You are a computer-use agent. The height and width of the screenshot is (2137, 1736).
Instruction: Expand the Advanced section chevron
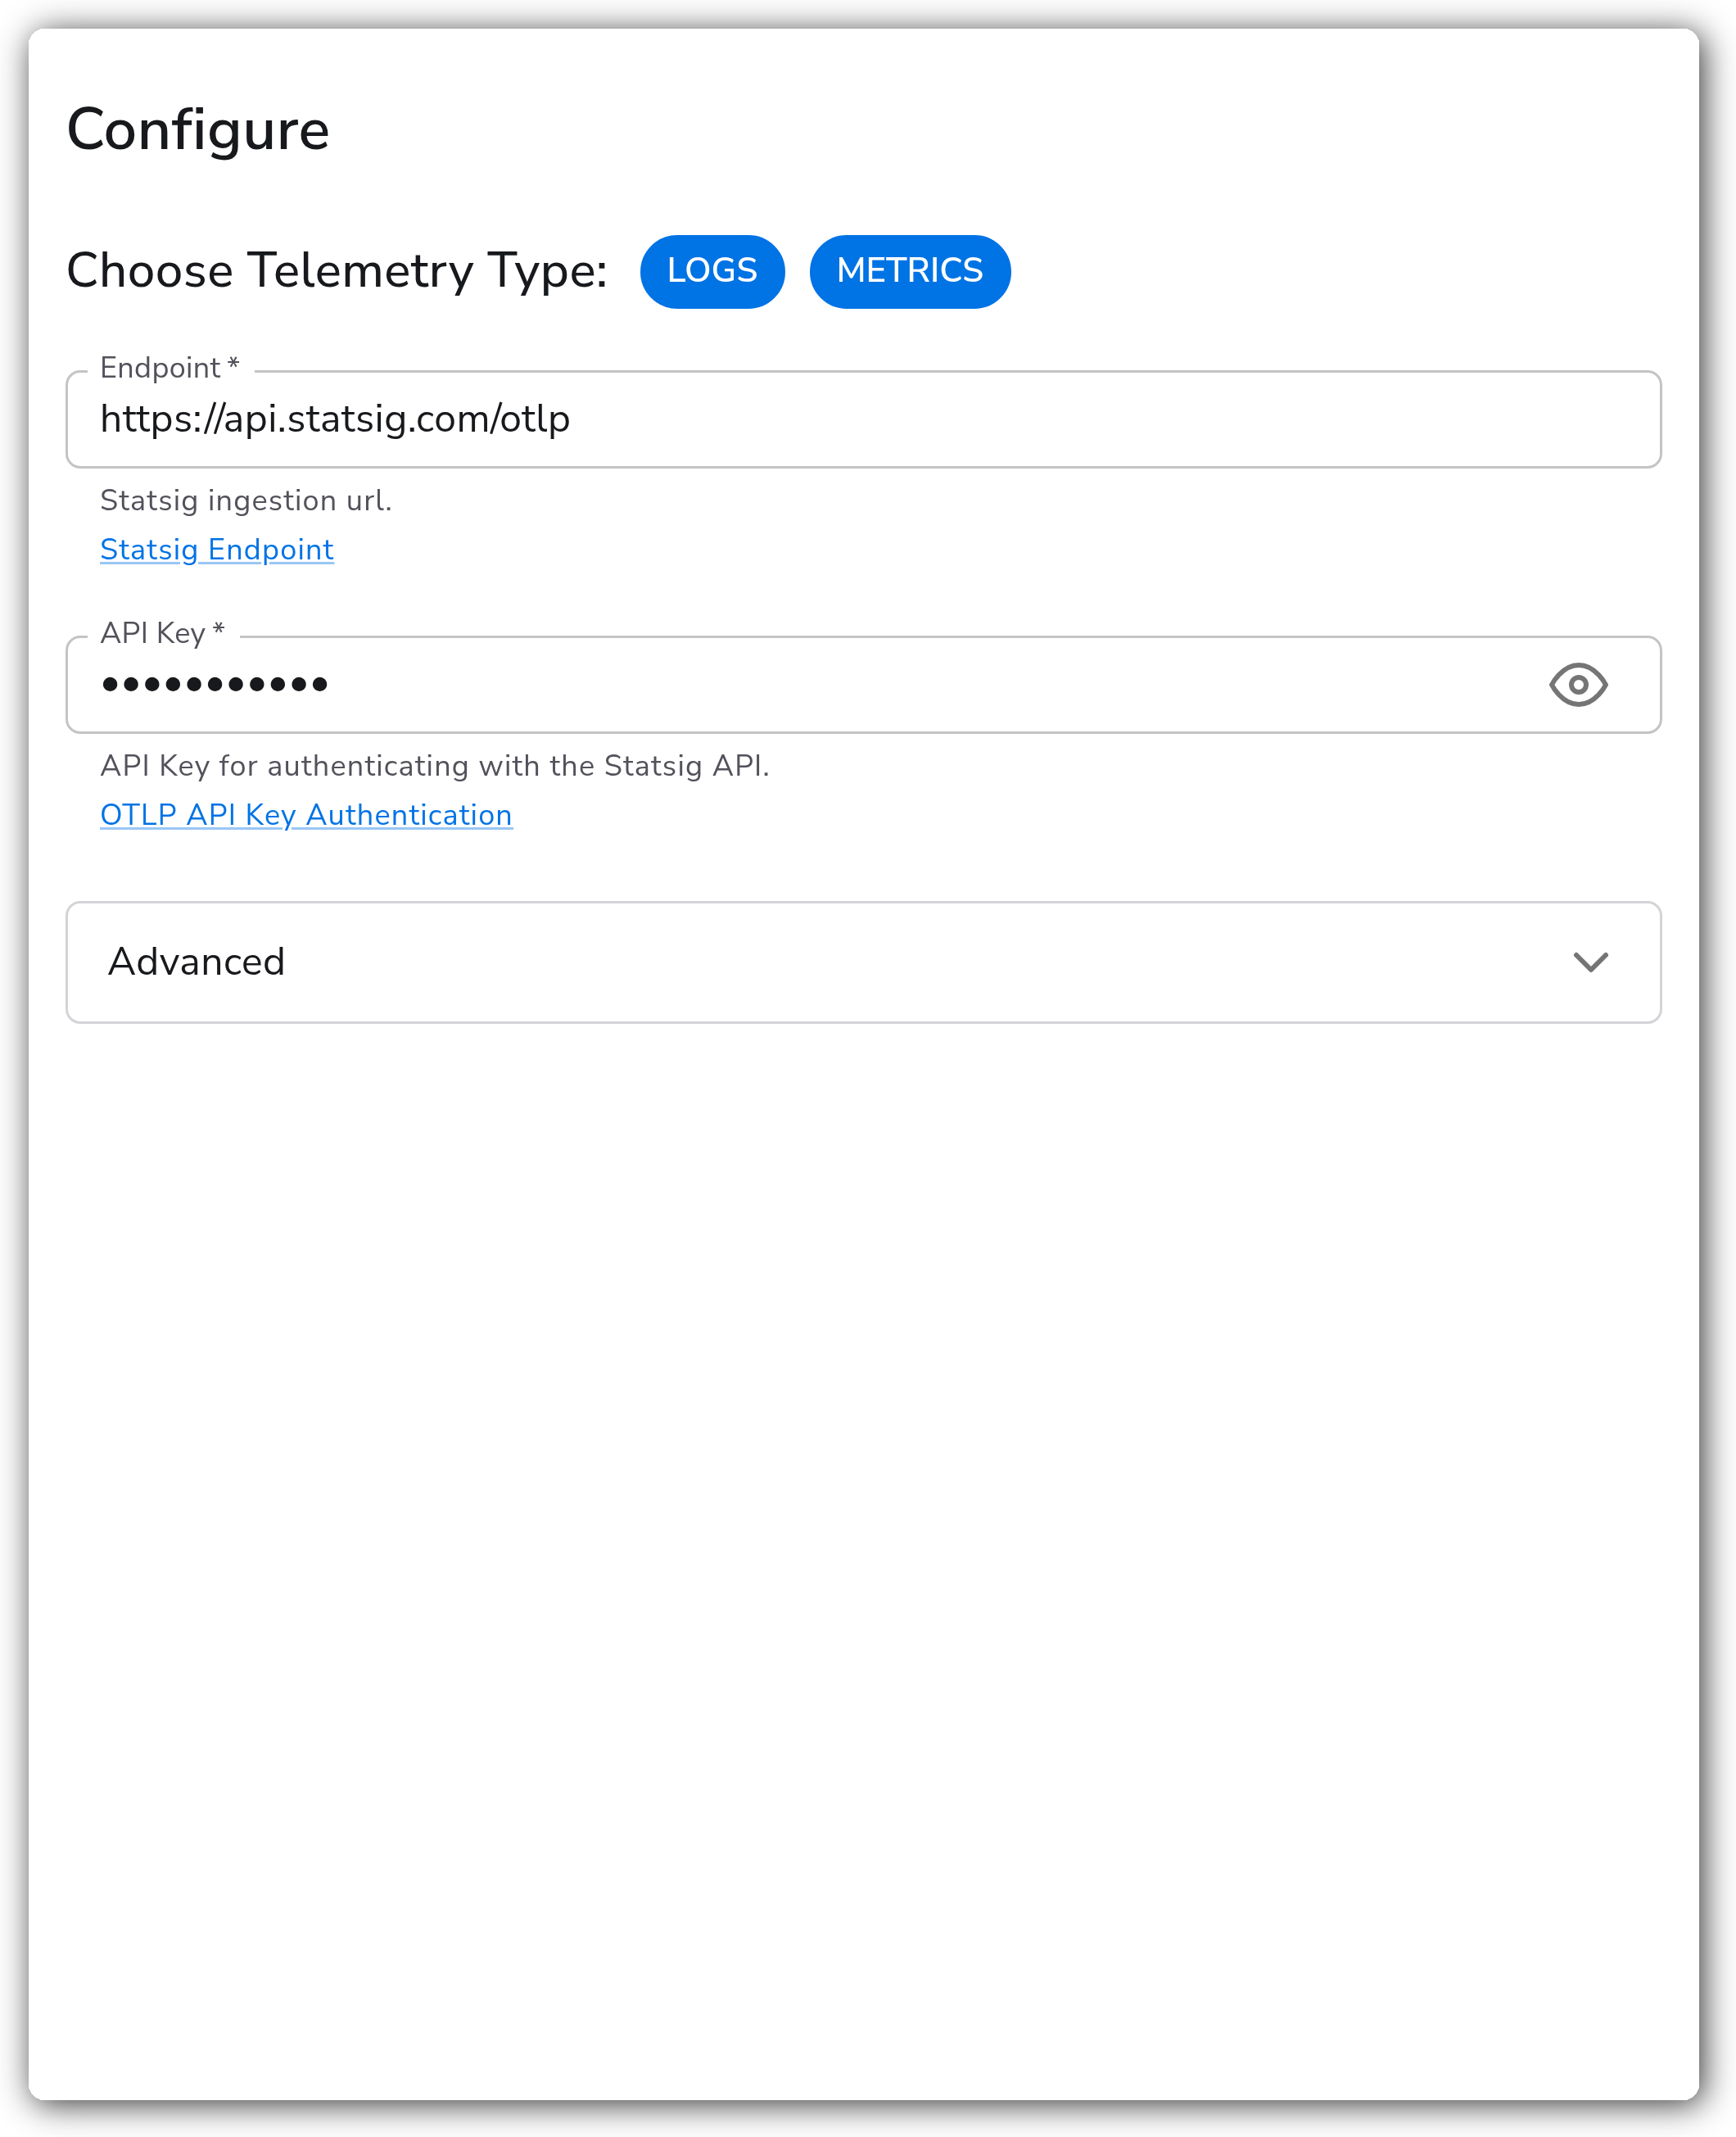(1589, 961)
